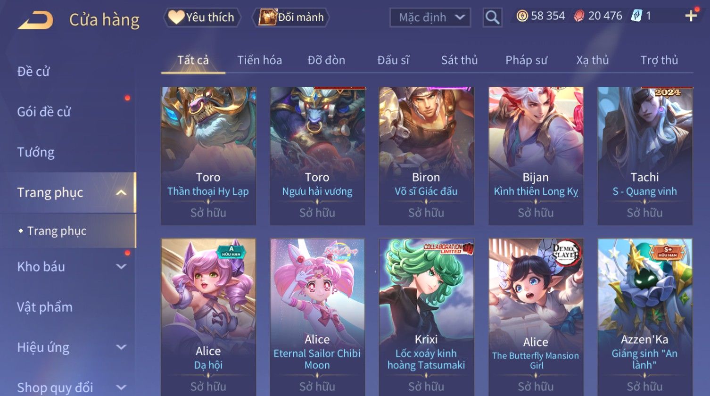Collapse the Trang phục sidebar section
This screenshot has height=396, width=710.
(x=121, y=192)
